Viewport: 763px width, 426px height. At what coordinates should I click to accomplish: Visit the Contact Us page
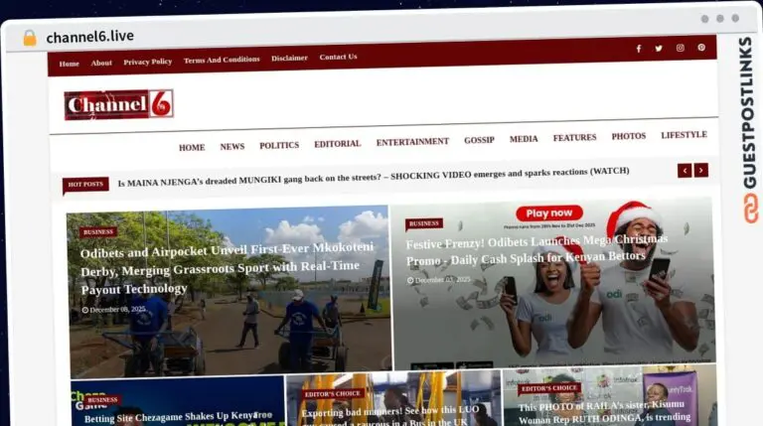coord(338,57)
